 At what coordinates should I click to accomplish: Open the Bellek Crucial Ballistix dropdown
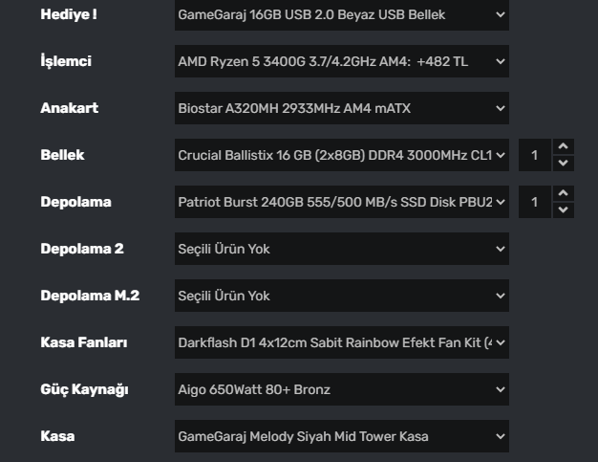pyautogui.click(x=341, y=155)
